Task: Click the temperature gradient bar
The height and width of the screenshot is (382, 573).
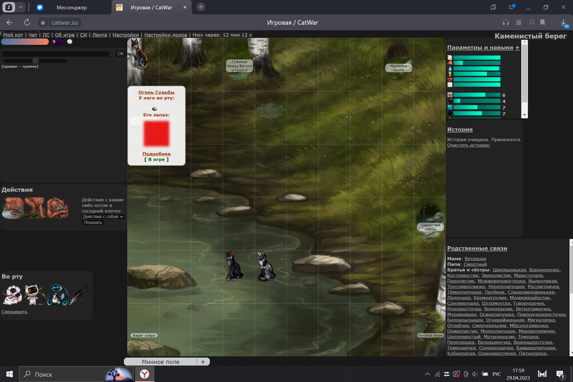Action: 25,42
